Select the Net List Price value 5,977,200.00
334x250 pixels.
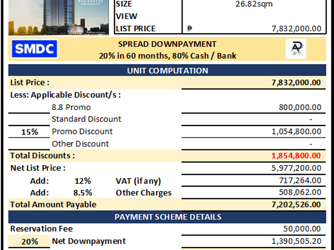296,168
